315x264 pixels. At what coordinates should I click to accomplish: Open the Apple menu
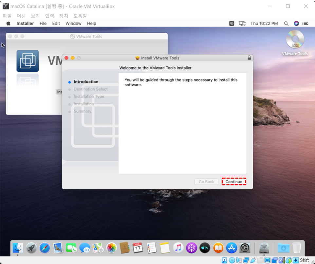tap(9, 23)
